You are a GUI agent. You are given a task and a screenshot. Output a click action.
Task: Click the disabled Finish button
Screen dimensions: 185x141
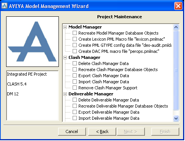point(165,131)
